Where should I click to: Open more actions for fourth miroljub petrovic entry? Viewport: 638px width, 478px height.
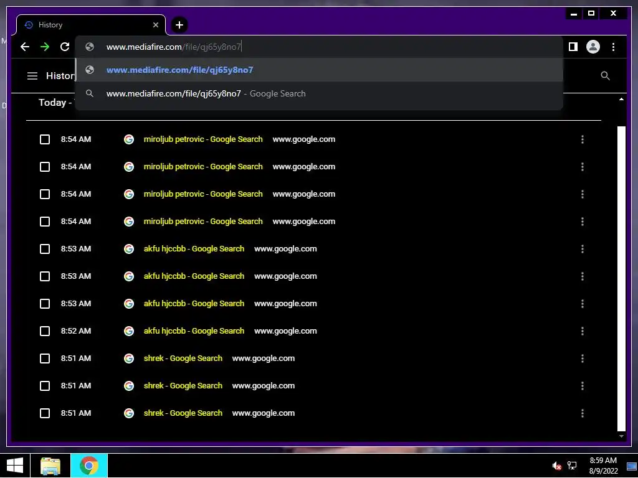coord(583,222)
